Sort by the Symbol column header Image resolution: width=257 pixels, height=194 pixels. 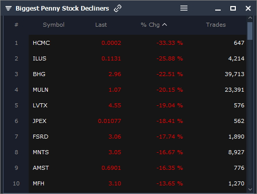(53, 25)
